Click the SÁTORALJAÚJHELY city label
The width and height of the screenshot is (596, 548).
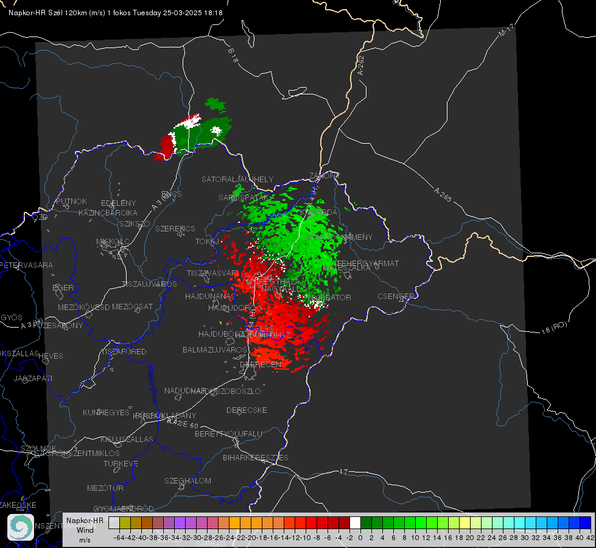[x=237, y=179]
